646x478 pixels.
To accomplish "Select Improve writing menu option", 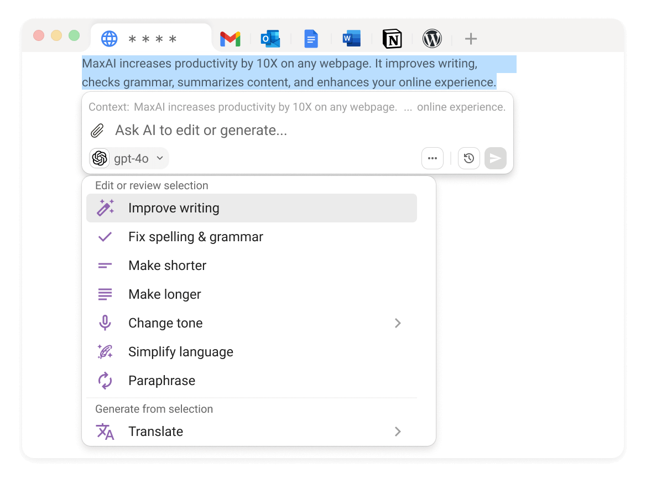I will click(x=251, y=208).
